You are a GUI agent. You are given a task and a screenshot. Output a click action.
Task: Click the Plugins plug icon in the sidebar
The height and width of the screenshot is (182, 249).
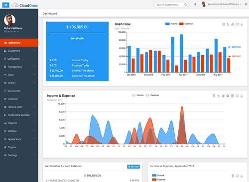[x=5, y=147]
